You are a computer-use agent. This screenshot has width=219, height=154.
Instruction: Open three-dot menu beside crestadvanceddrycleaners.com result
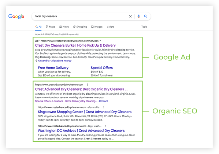pos(88,84)
